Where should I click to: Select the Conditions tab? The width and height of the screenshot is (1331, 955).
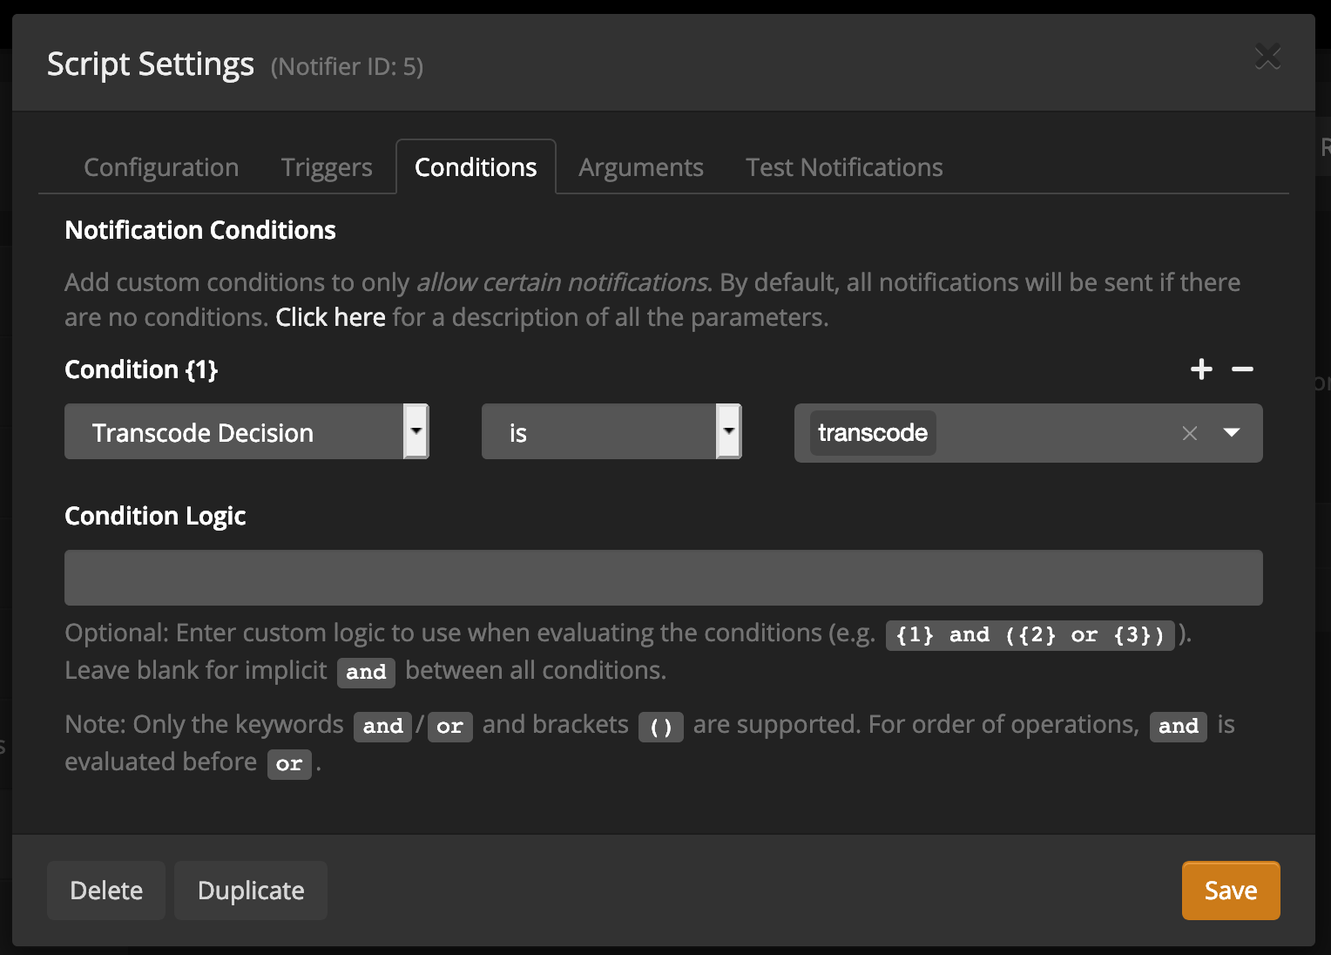(x=475, y=166)
